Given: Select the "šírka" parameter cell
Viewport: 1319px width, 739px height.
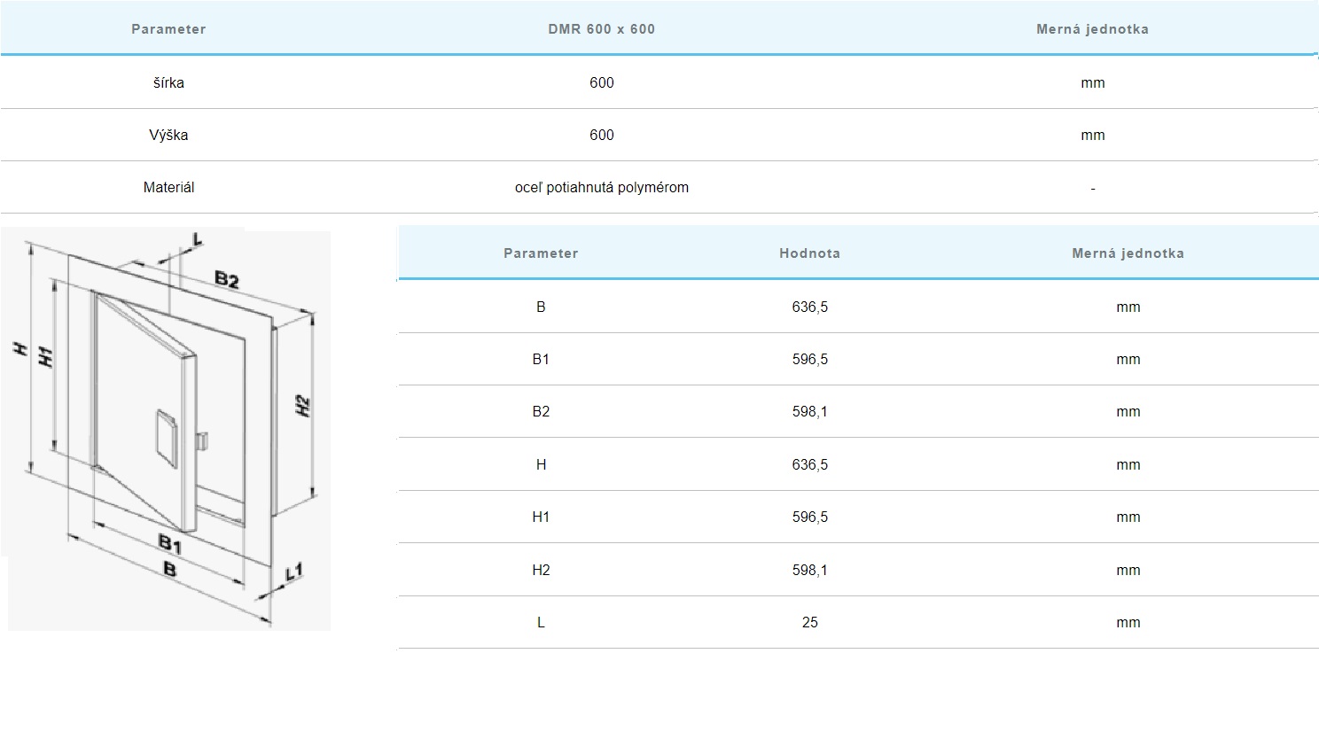Looking at the screenshot, I should 168,82.
